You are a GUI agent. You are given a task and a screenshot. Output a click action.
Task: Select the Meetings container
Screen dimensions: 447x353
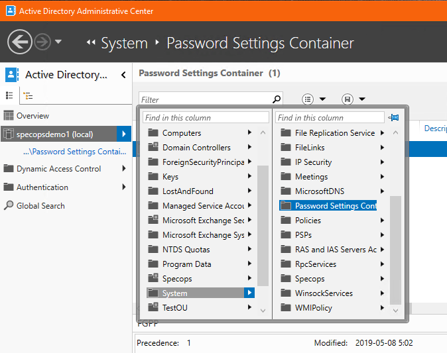pos(311,176)
